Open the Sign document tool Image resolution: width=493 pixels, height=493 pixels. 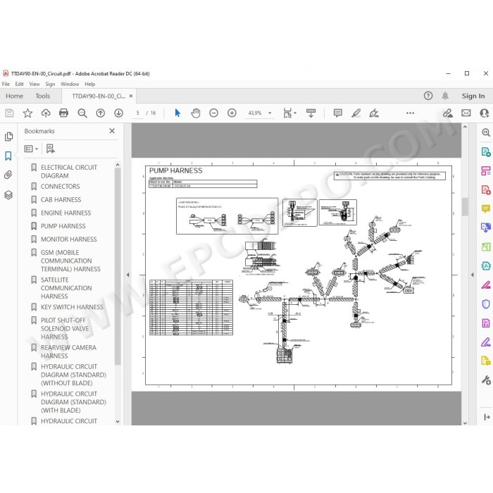[x=374, y=113]
